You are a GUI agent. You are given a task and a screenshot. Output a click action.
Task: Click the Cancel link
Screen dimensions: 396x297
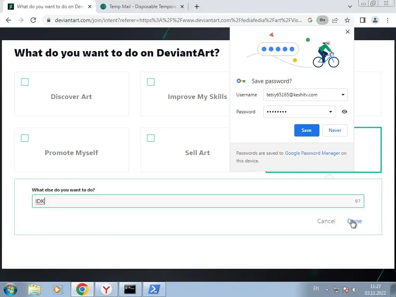(x=326, y=221)
